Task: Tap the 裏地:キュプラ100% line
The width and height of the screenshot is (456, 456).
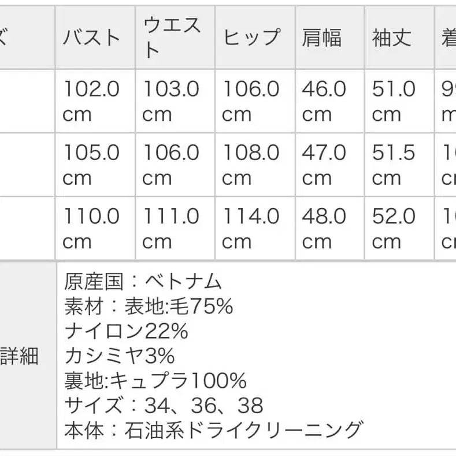Action: coord(155,380)
